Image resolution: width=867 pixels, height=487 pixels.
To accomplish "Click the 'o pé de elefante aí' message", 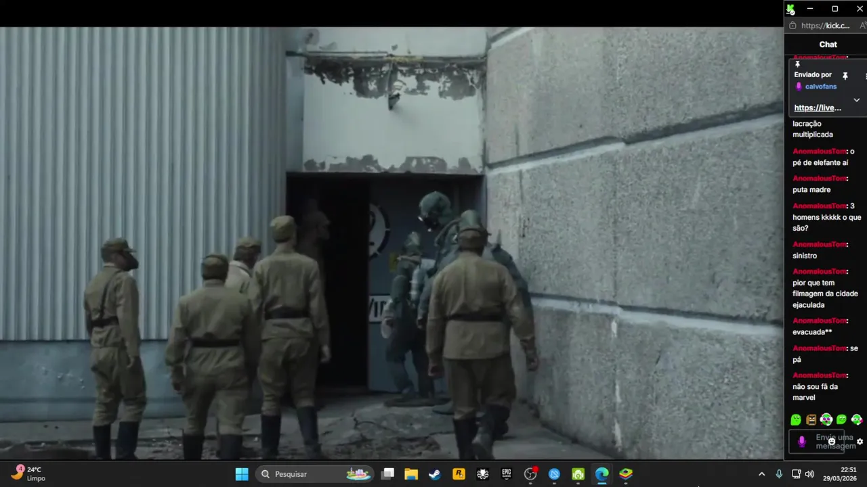I will (x=822, y=157).
